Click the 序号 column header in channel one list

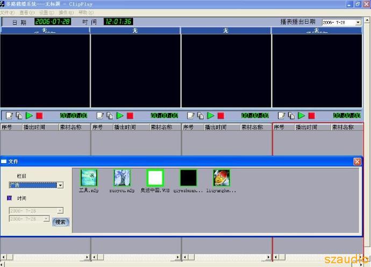[11, 127]
